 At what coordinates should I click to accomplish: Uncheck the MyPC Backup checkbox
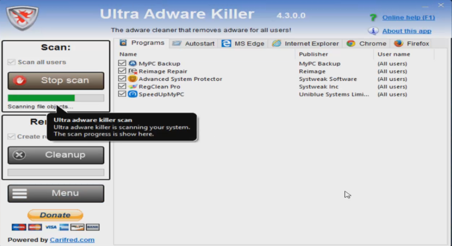122,64
